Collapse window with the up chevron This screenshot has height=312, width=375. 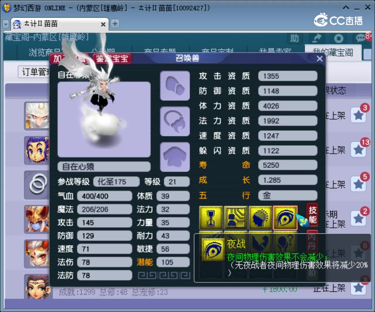pos(346,8)
